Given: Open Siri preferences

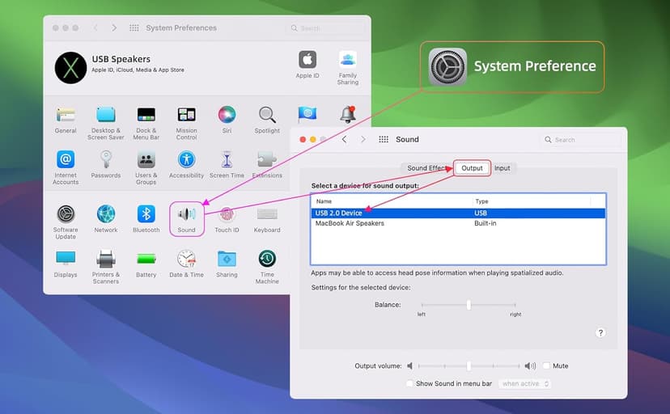Looking at the screenshot, I should [x=227, y=116].
